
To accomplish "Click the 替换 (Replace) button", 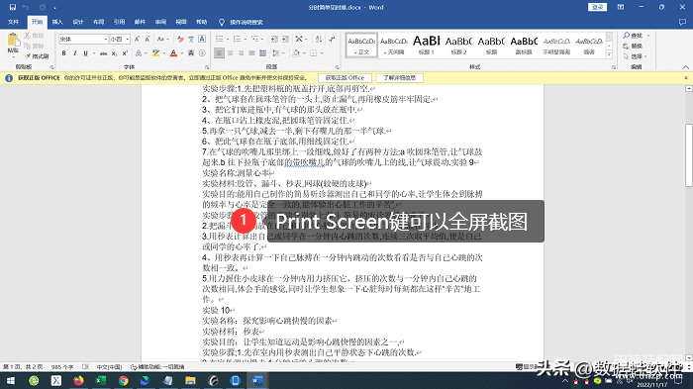I will click(x=633, y=46).
